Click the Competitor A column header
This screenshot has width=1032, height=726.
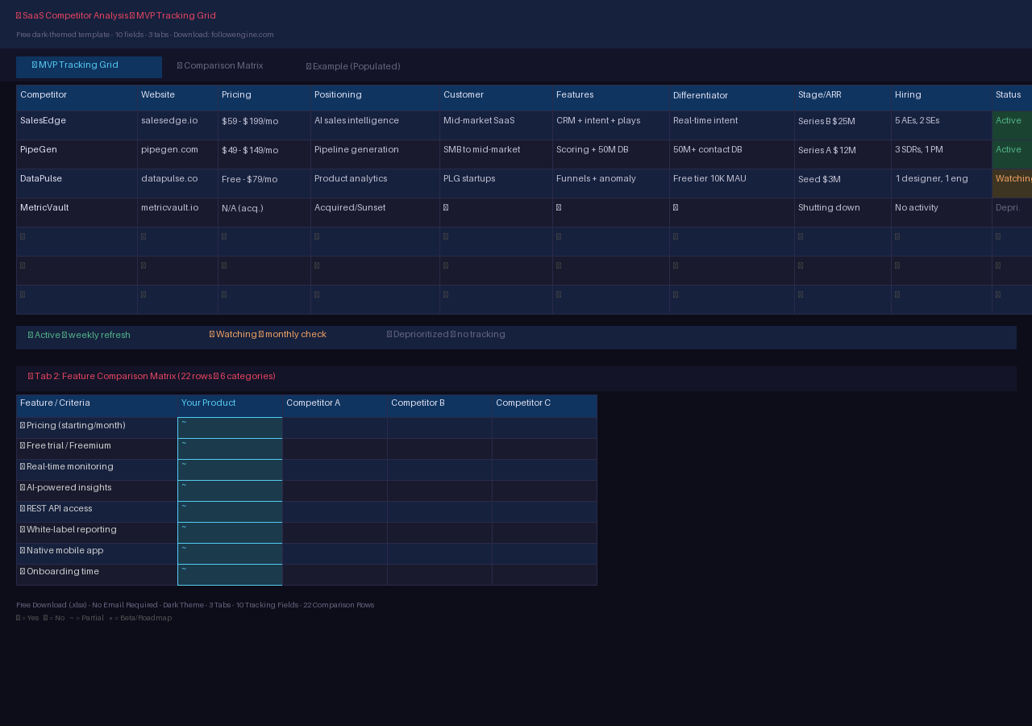(x=335, y=406)
